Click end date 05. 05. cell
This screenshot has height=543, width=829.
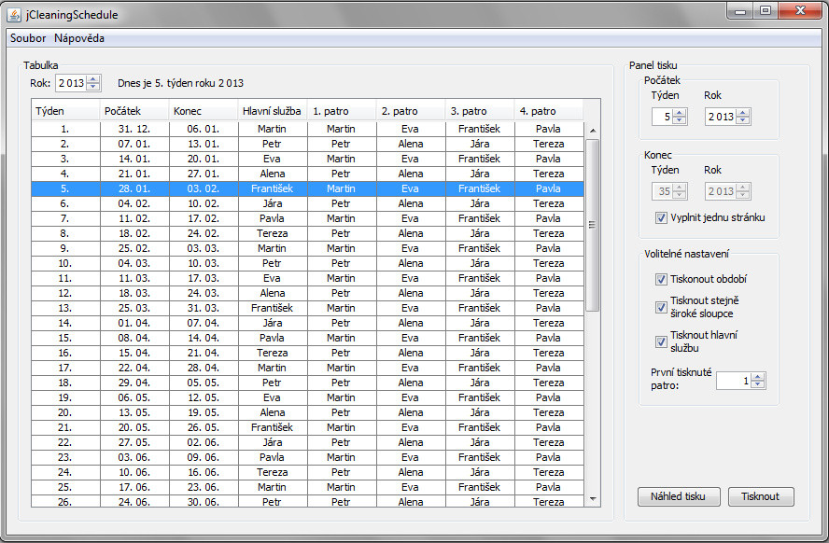(204, 383)
